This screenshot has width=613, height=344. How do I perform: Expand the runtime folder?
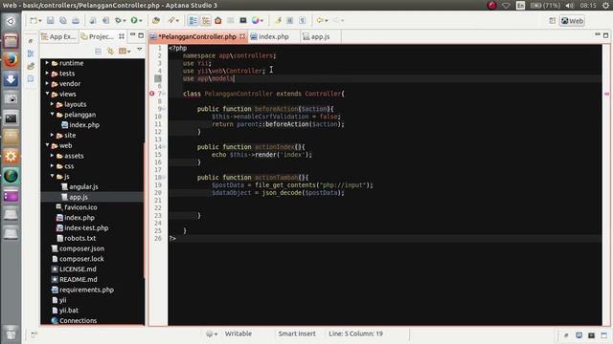coord(47,63)
